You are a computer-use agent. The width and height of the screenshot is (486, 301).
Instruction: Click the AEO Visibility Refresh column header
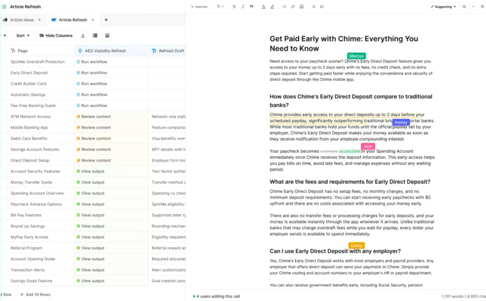pyautogui.click(x=111, y=51)
